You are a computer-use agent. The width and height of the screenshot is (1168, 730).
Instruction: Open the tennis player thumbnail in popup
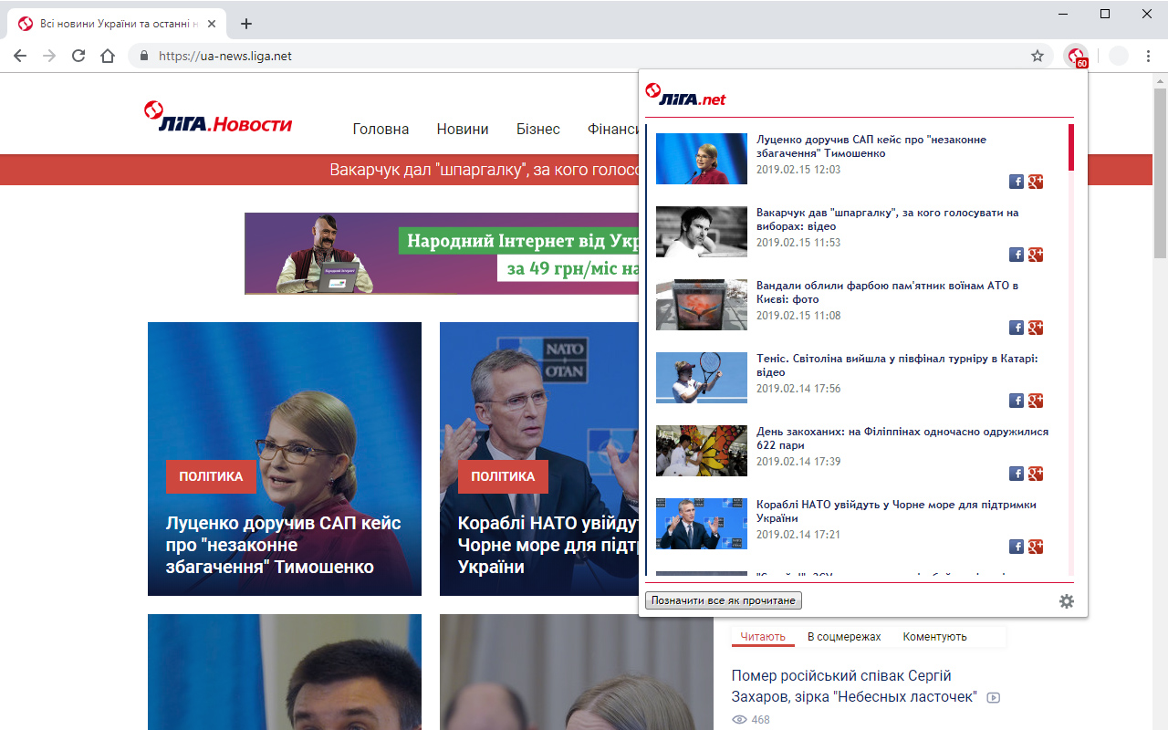[x=702, y=378]
